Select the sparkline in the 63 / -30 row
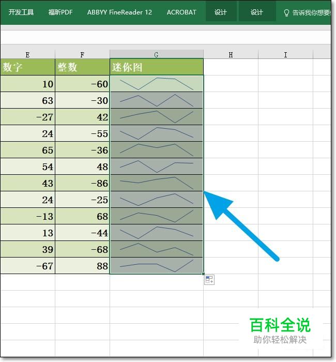 [157, 100]
